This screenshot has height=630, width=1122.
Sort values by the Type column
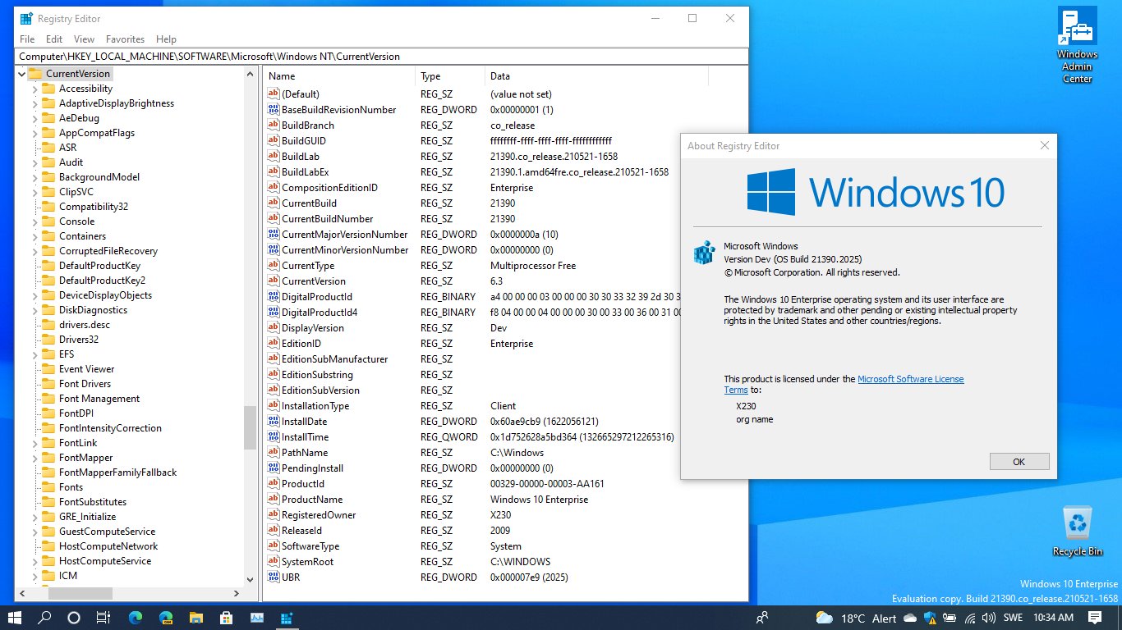coord(450,76)
